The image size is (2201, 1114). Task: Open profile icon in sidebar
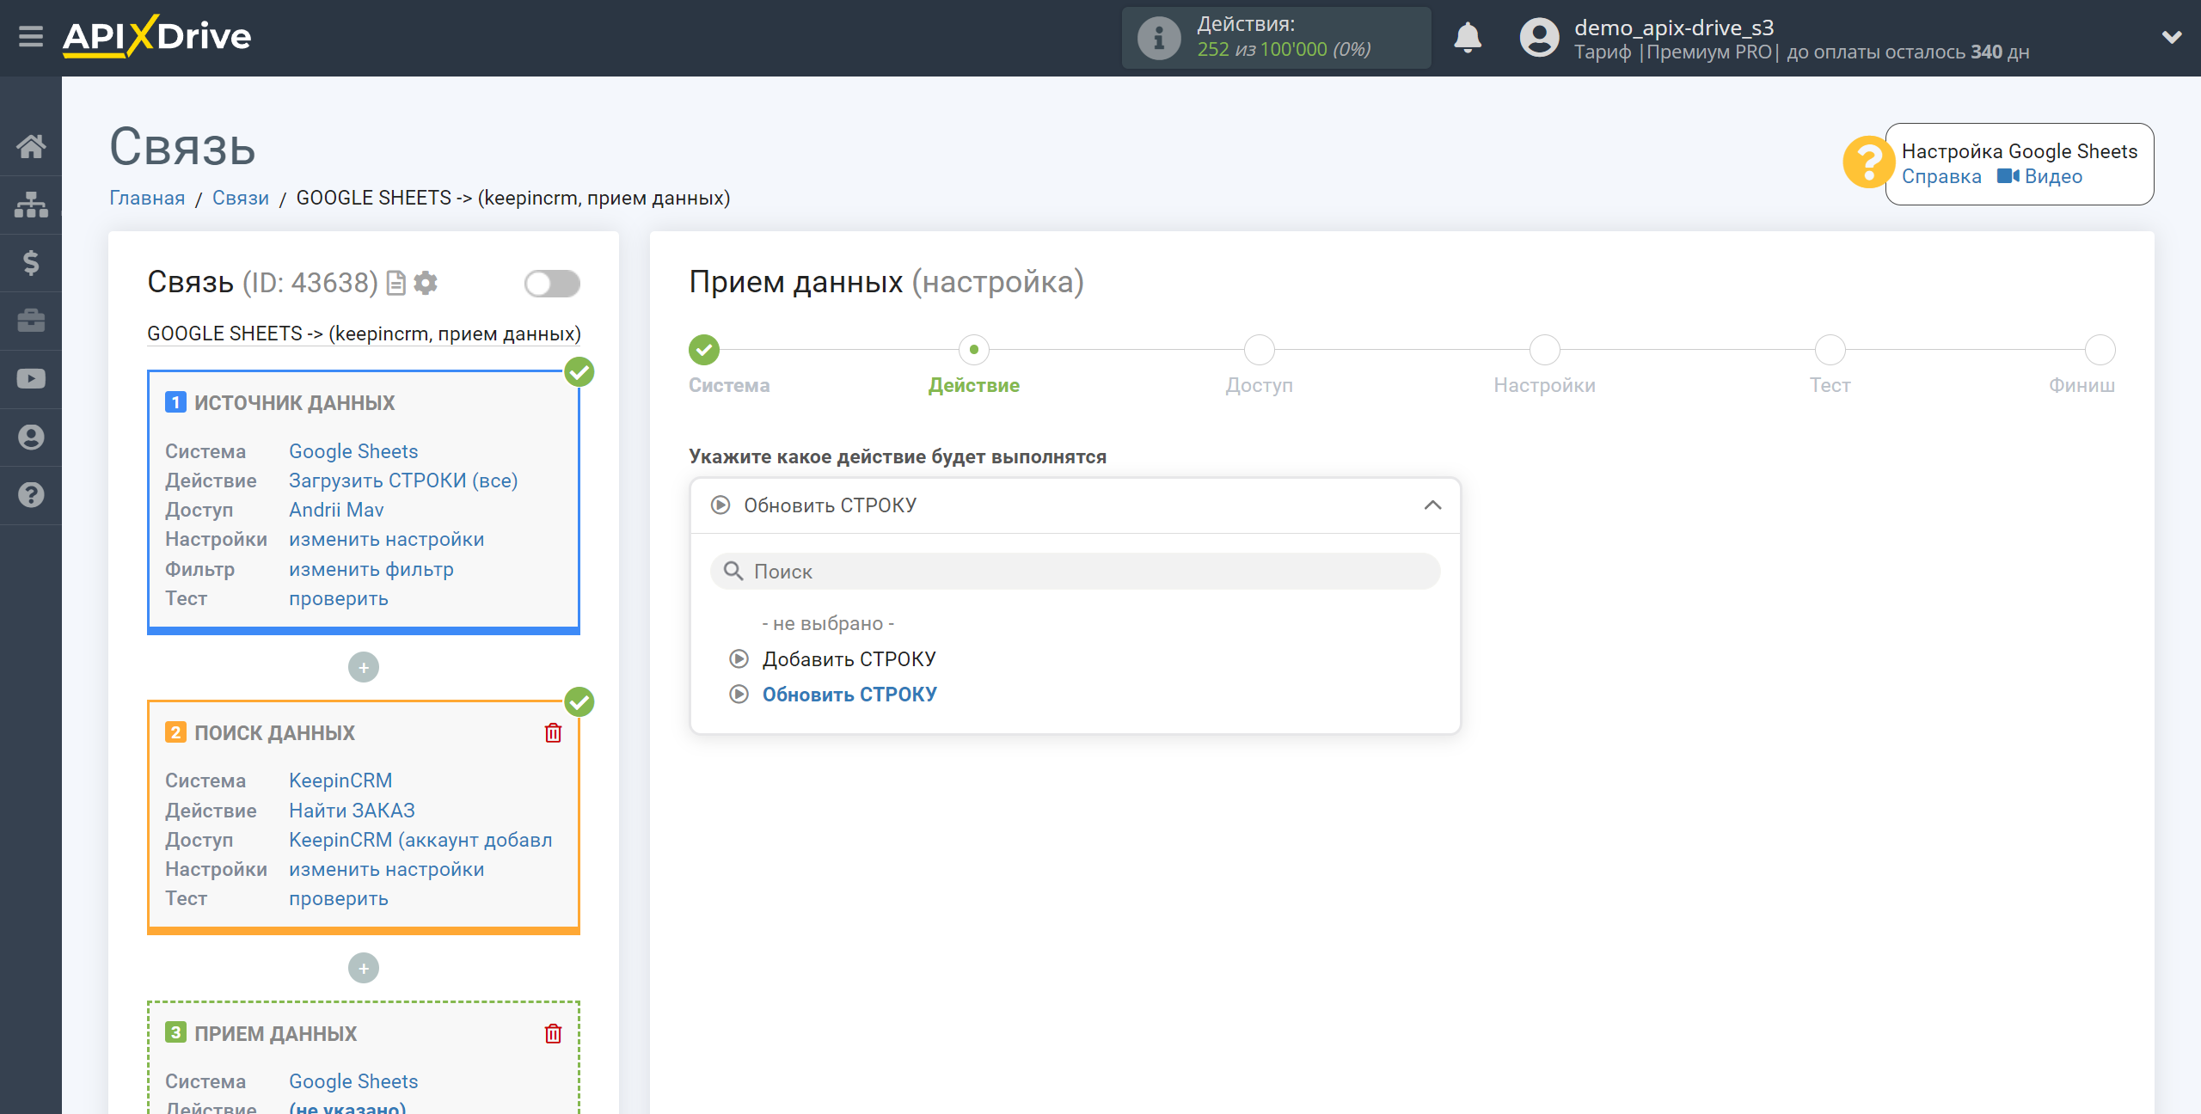point(31,437)
